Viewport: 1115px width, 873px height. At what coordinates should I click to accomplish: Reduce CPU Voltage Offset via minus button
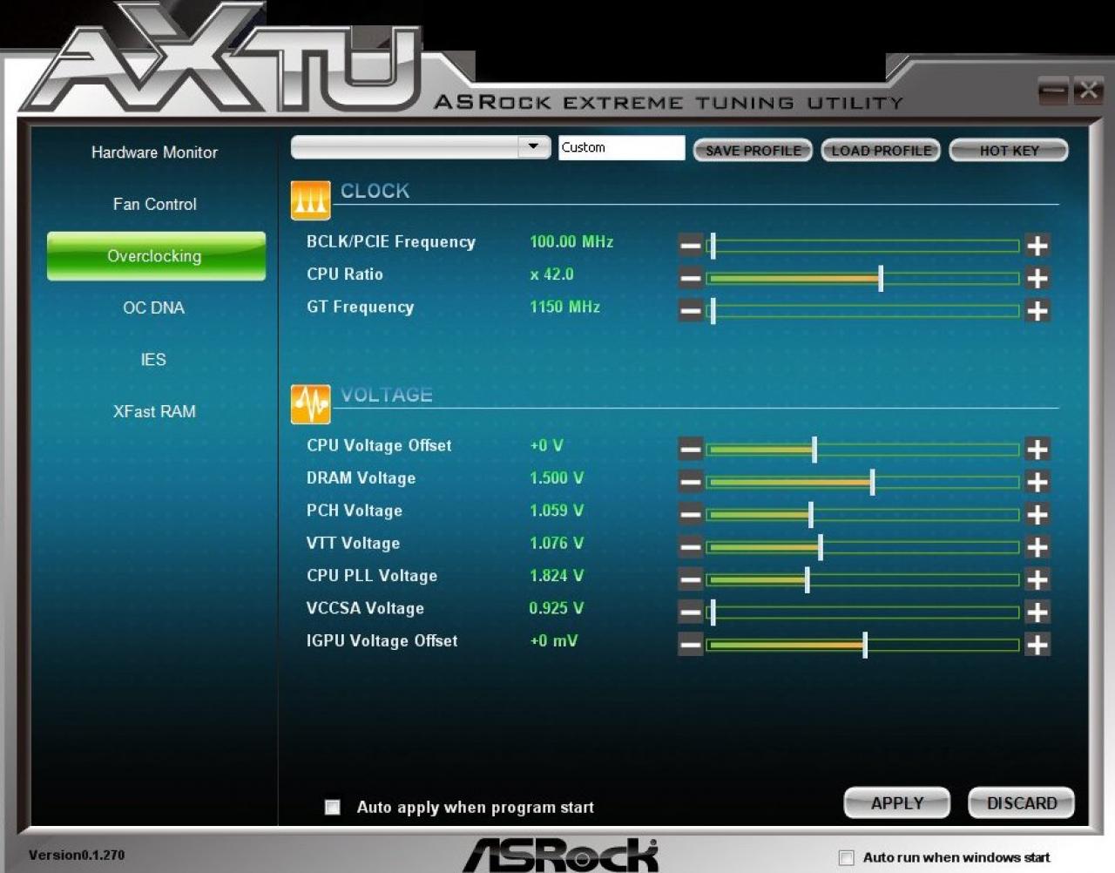(x=691, y=450)
